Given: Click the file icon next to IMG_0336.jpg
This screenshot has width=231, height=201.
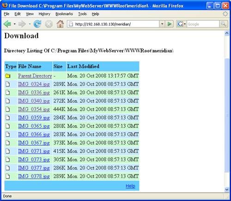Looking at the screenshot, I should (x=8, y=93).
